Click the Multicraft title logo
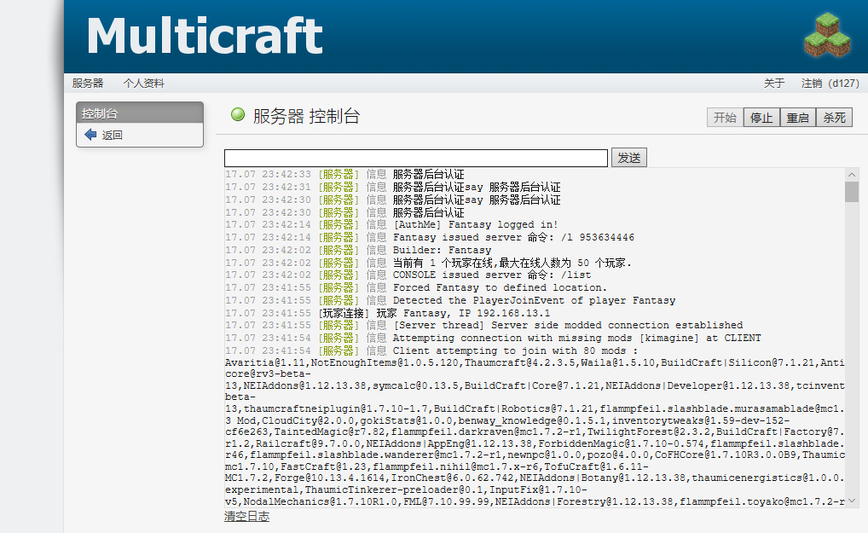Image resolution: width=868 pixels, height=533 pixels. click(x=205, y=36)
